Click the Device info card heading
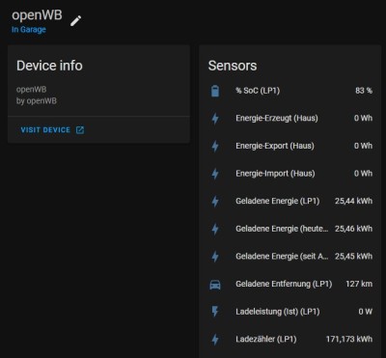 pos(49,66)
